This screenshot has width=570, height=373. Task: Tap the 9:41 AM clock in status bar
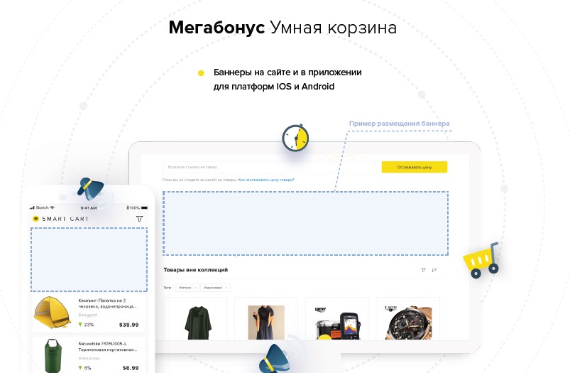(x=89, y=207)
